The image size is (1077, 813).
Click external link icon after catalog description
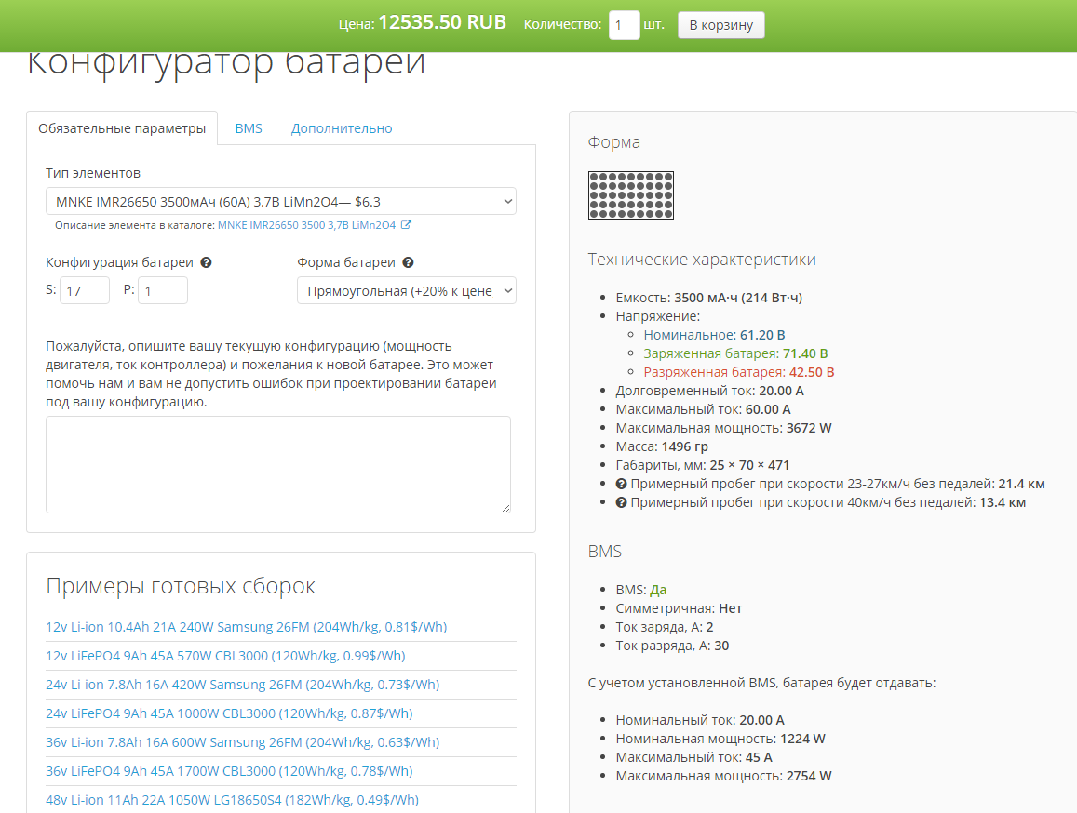coord(406,225)
